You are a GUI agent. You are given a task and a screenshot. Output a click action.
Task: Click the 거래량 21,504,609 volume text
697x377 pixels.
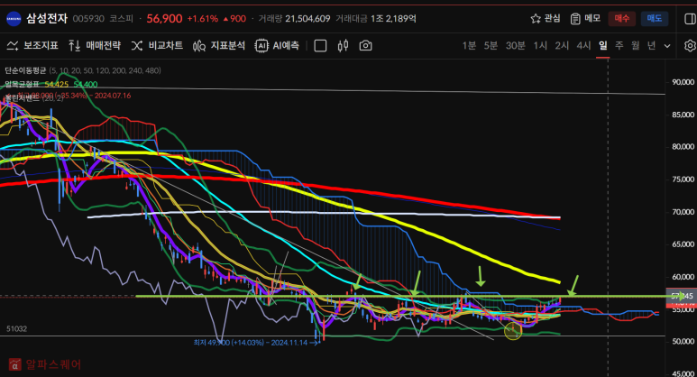pos(294,19)
